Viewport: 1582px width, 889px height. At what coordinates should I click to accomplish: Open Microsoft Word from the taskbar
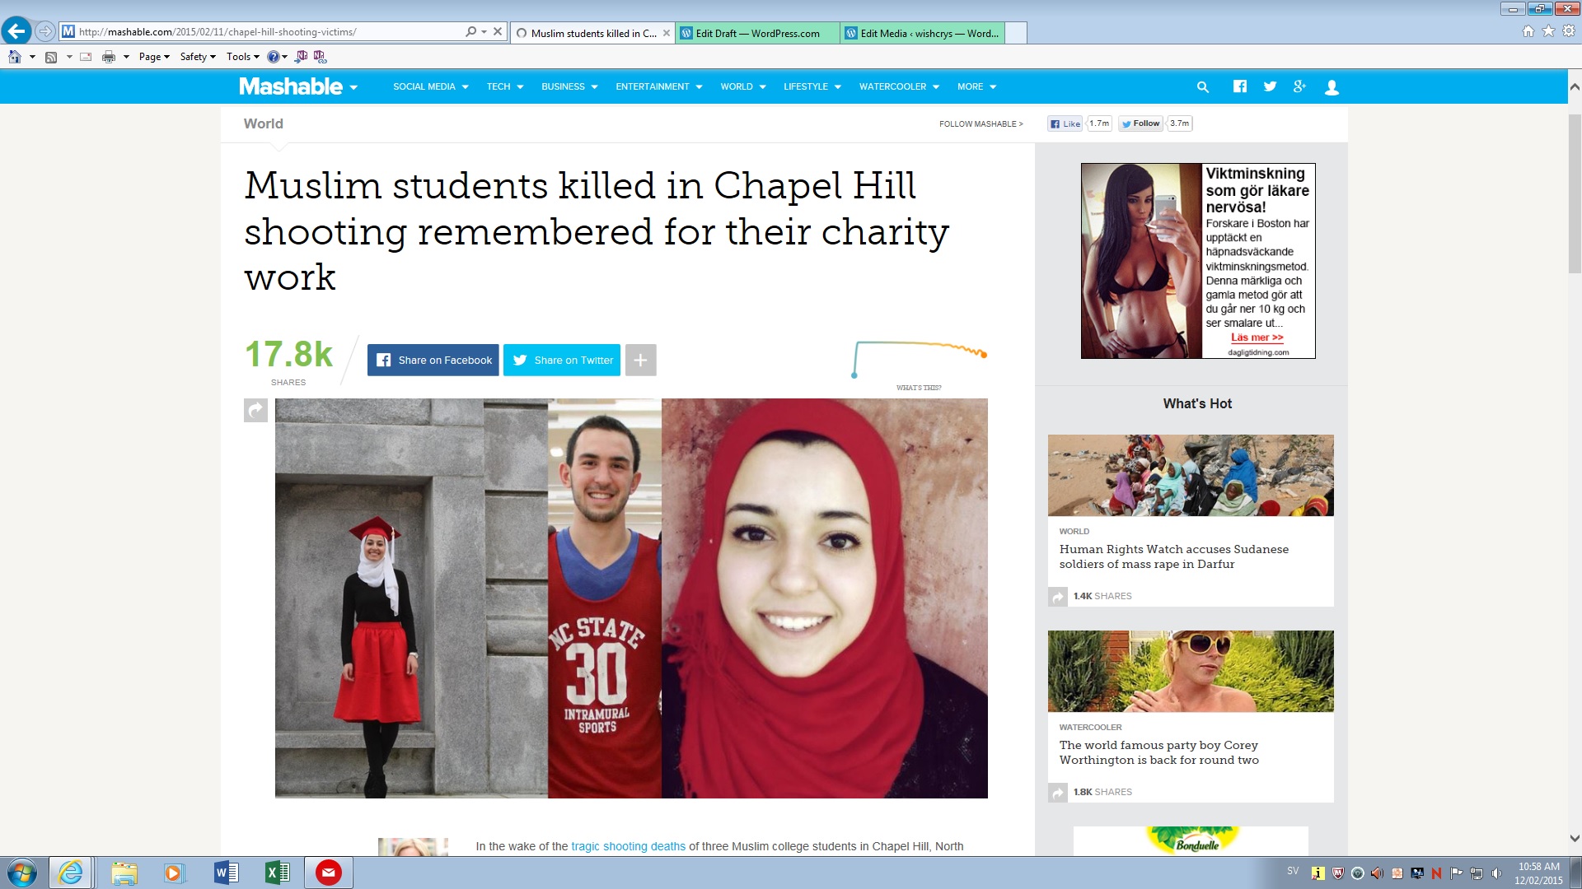[x=226, y=873]
